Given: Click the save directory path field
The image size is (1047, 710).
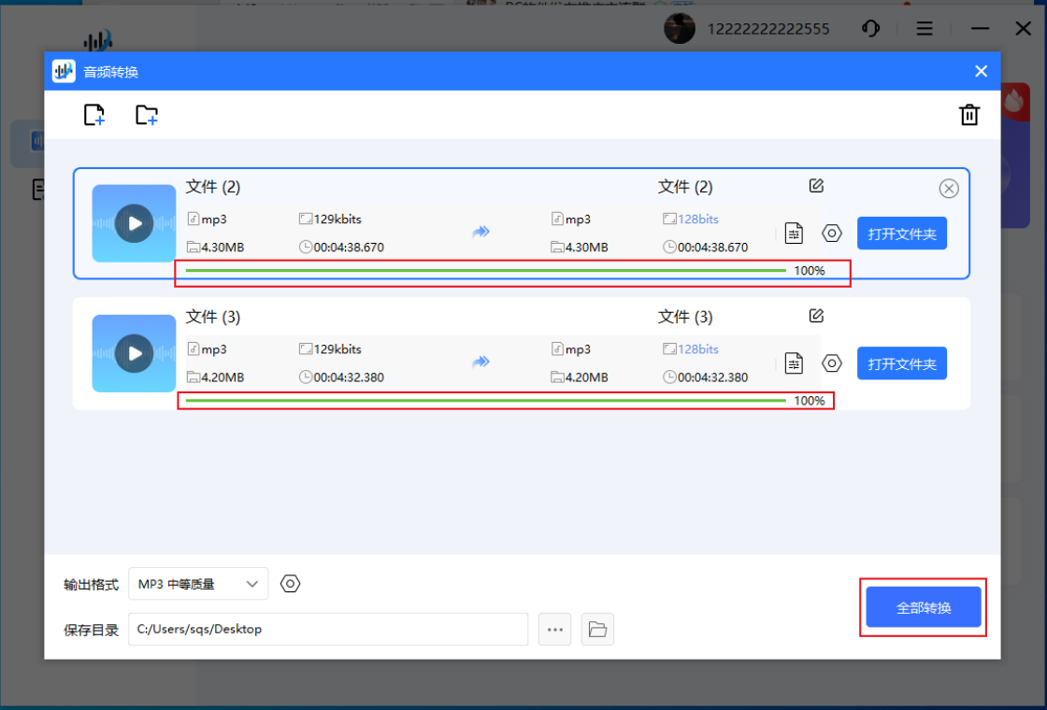Looking at the screenshot, I should (x=327, y=630).
